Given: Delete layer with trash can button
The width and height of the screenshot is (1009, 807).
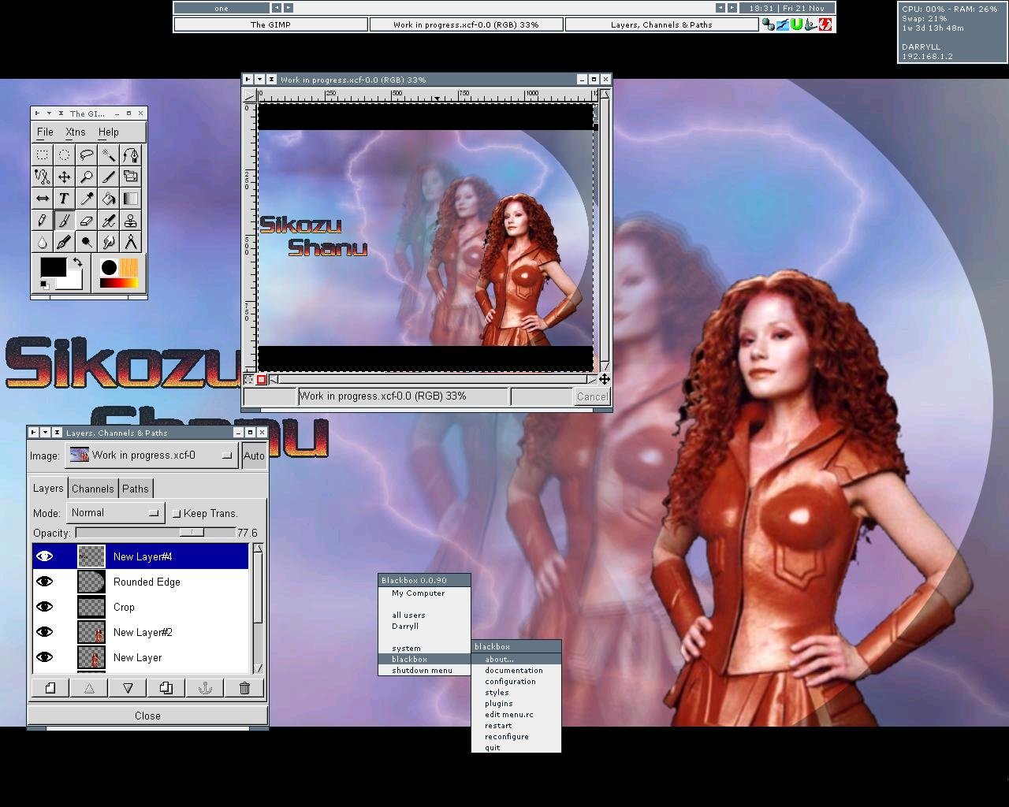Looking at the screenshot, I should [244, 688].
